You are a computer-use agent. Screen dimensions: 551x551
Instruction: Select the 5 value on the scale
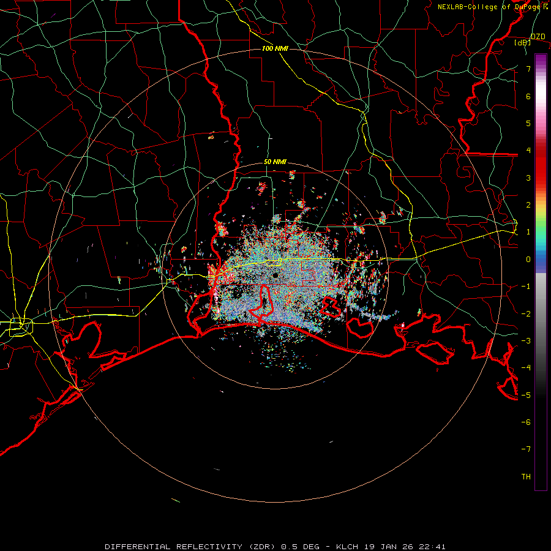[528, 123]
